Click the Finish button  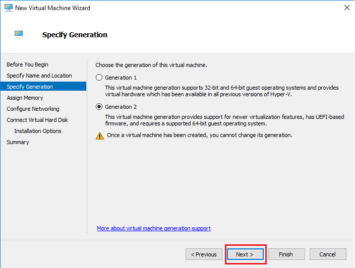pos(286,254)
